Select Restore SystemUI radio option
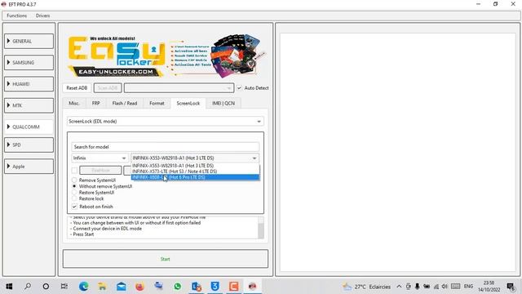Viewport: 522px width, 294px height. click(74, 193)
